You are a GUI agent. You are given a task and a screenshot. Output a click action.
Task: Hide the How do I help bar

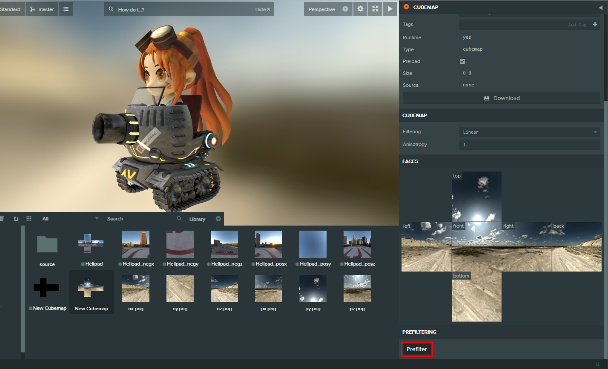(x=263, y=9)
